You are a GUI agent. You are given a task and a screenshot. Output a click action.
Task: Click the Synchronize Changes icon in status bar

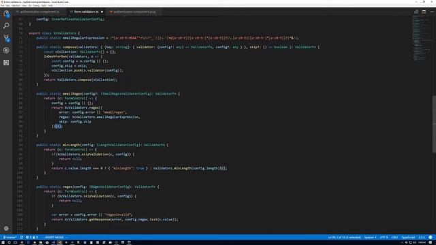pos(22,238)
